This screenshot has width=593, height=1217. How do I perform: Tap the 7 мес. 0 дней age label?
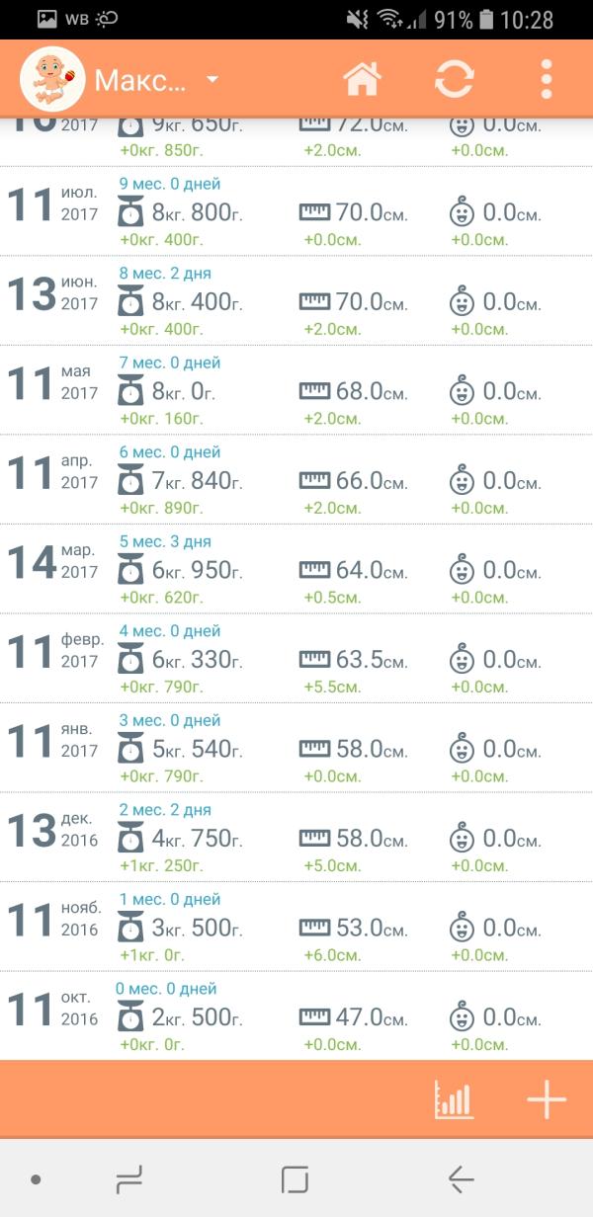(170, 363)
